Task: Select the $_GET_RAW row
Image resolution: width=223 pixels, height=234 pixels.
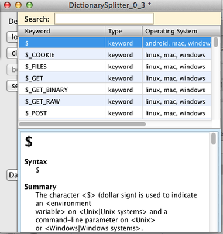Action: 115,101
